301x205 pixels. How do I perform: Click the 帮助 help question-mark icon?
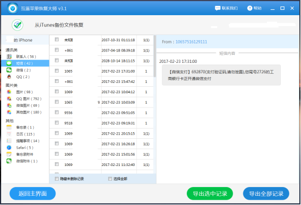tap(249, 8)
